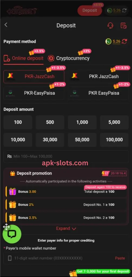Click the purple Bonus 3.00 gift icon
The image size is (132, 277).
click(12, 192)
